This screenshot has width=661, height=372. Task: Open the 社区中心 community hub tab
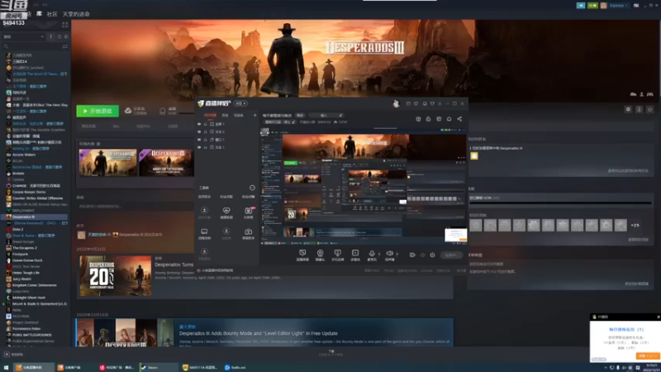point(143,126)
